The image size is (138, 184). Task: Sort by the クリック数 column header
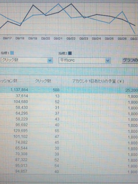(43, 81)
